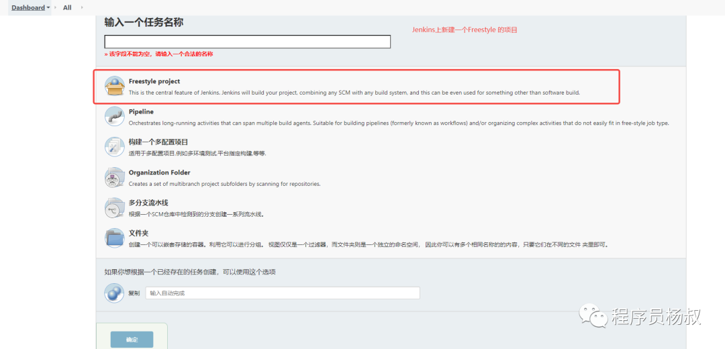Choose the 构建一个多配置项目 title

pyautogui.click(x=158, y=142)
